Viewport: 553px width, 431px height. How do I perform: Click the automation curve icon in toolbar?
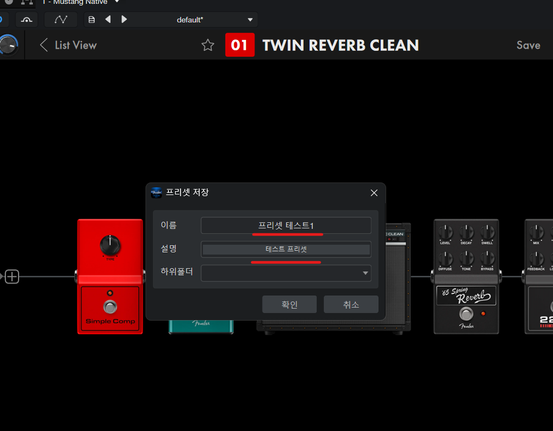61,20
